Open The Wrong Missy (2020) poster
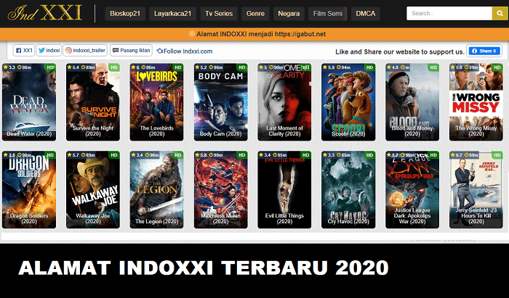The image size is (509, 298). (x=476, y=102)
